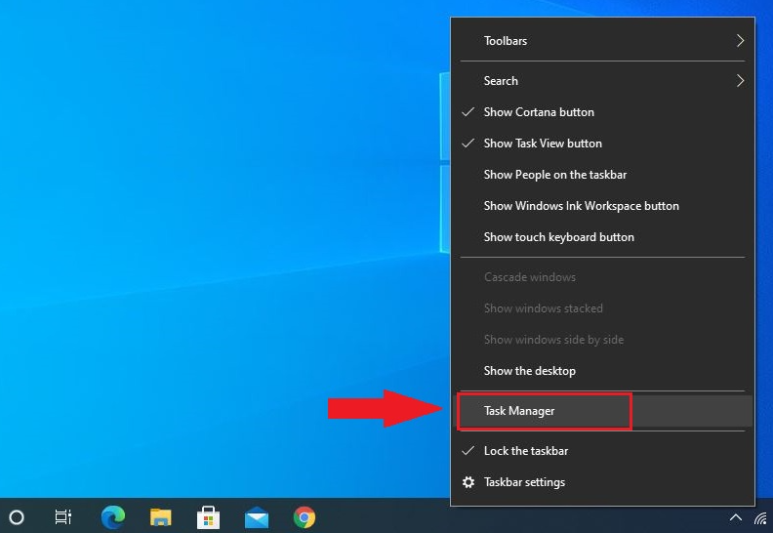773x533 pixels.
Task: Open Task View from the taskbar
Action: pos(63,517)
